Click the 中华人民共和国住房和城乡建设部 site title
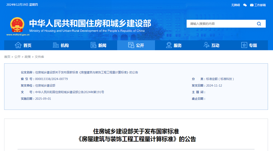The height and width of the screenshot is (151, 273). pos(90,23)
